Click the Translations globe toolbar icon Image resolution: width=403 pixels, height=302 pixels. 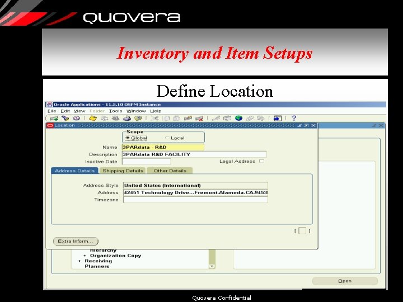coord(238,118)
